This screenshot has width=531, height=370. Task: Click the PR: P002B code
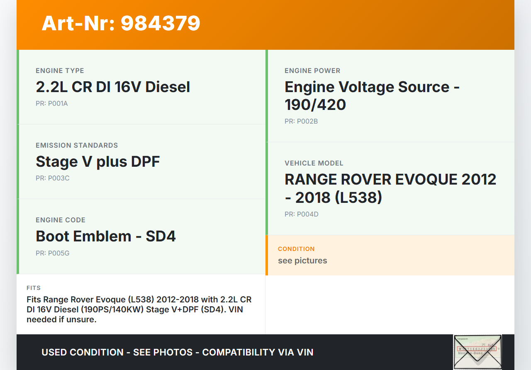pyautogui.click(x=301, y=122)
